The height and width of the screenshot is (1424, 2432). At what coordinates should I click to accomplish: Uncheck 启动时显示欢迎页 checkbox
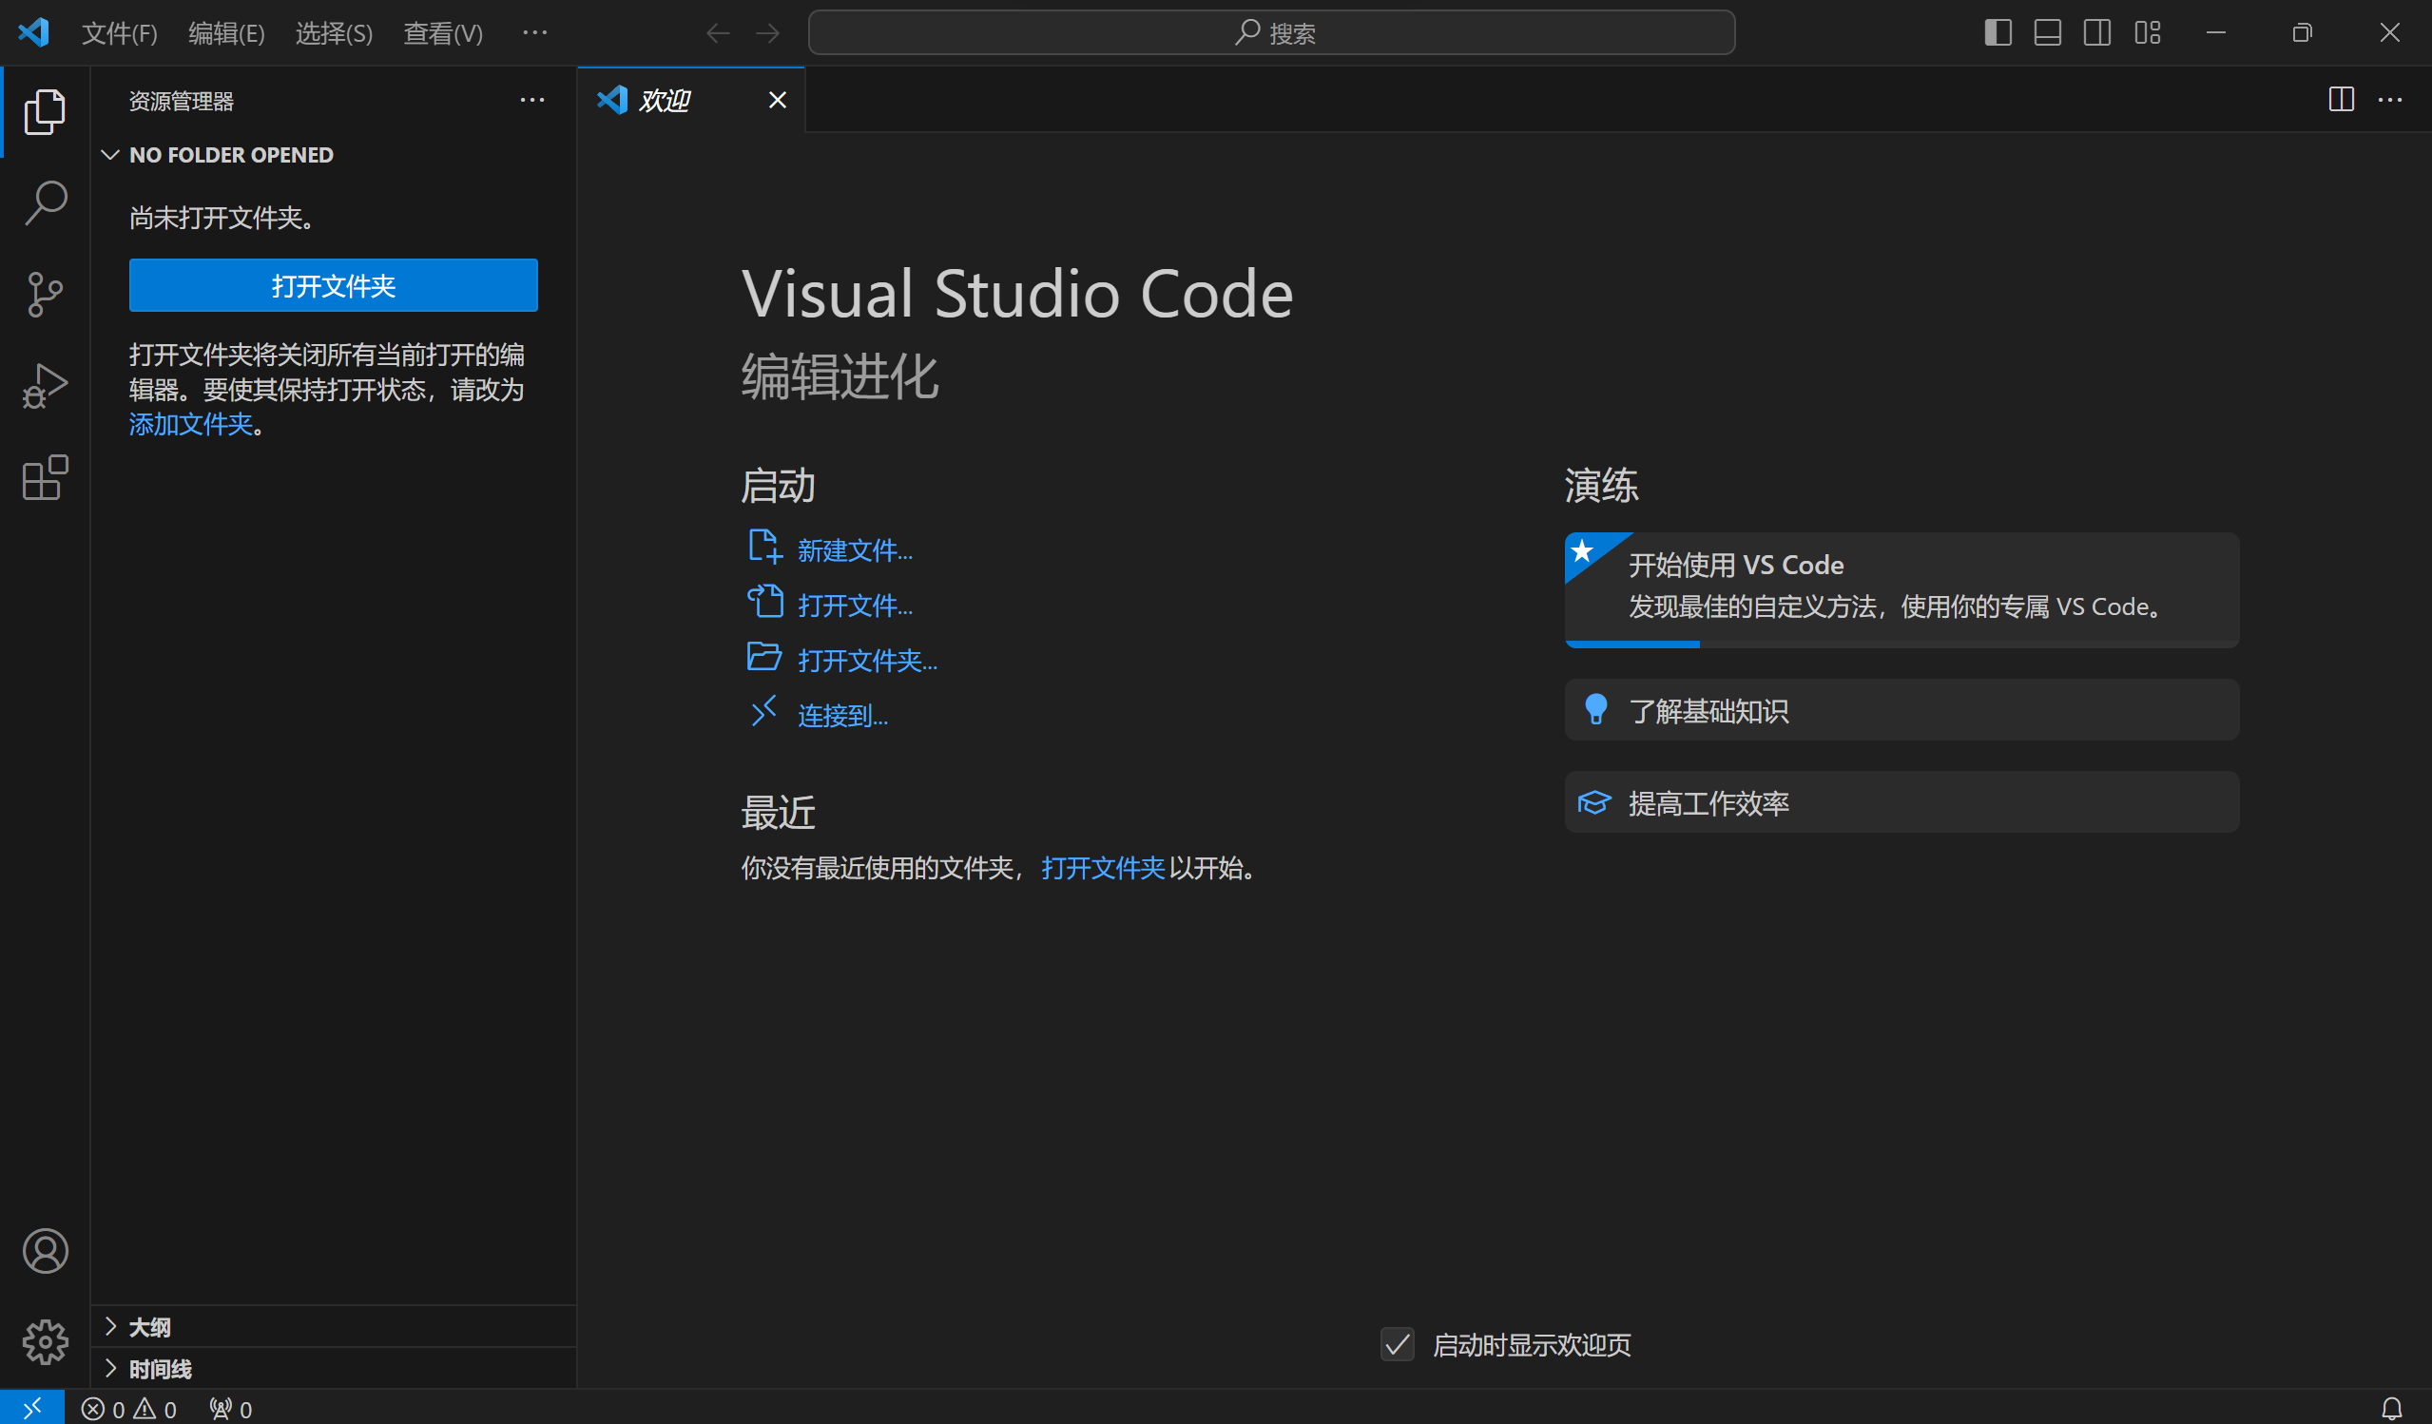pyautogui.click(x=1398, y=1343)
